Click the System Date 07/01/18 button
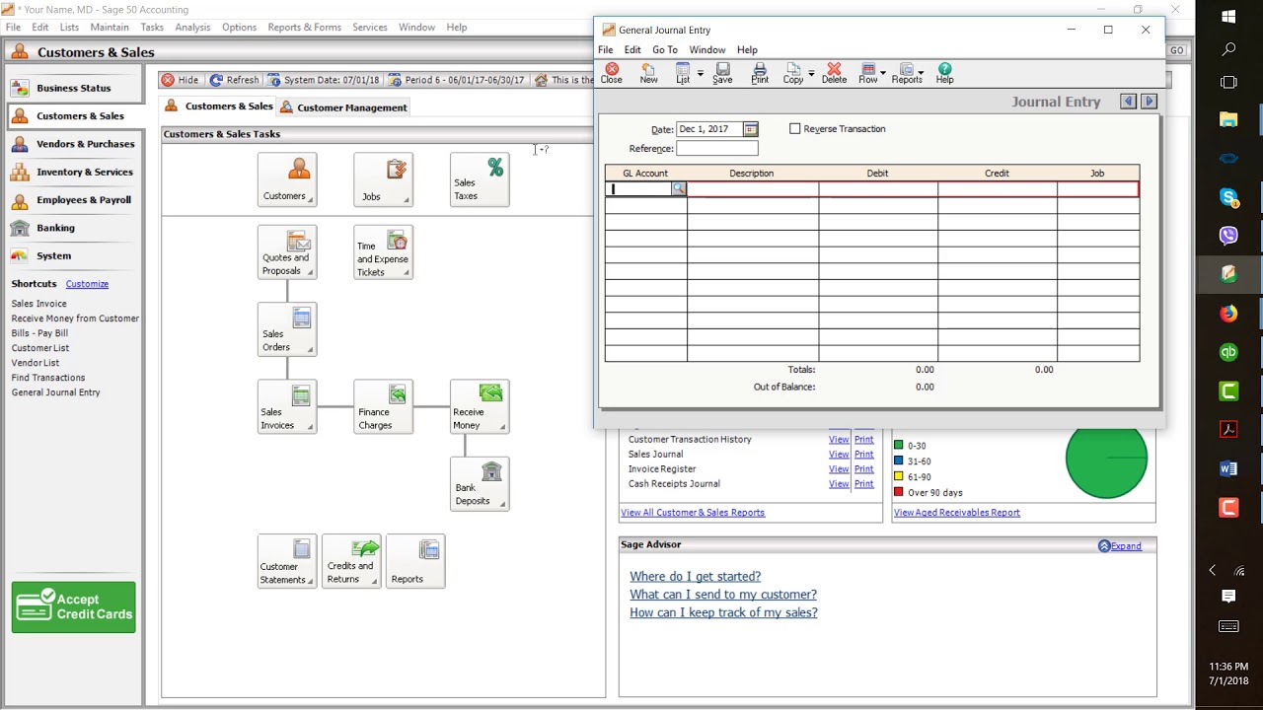This screenshot has height=710, width=1263. pos(324,80)
